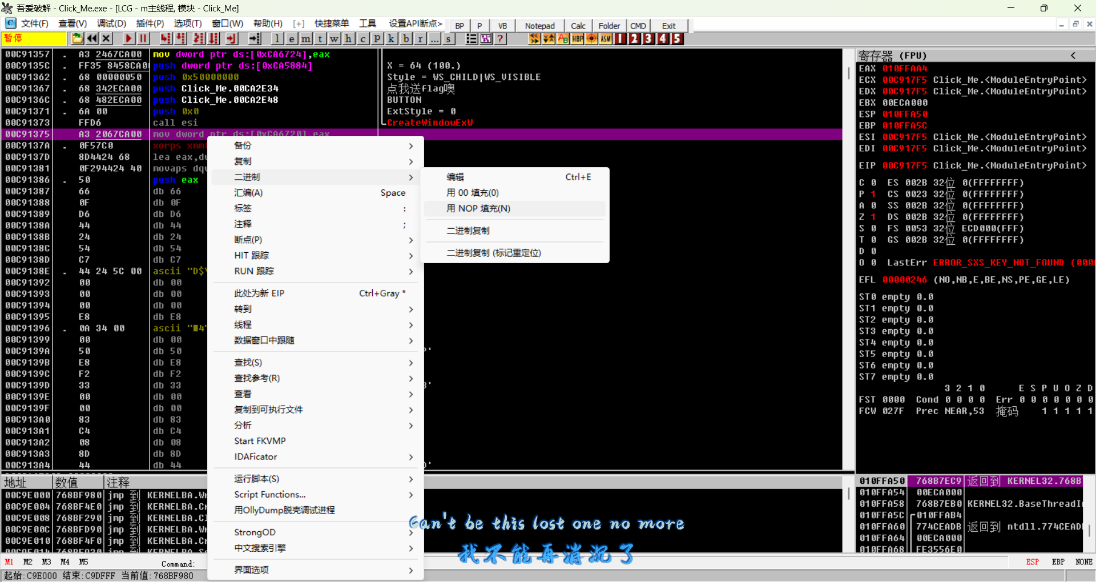Choose 编辑 Ctrl+E in binary submenu
The width and height of the screenshot is (1096, 582).
point(515,177)
